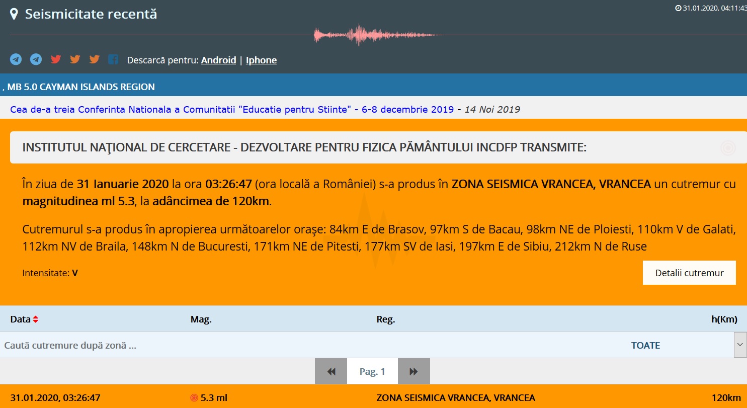This screenshot has height=408, width=747.
Task: Open the leftmost Telegram icon
Action: 16,59
